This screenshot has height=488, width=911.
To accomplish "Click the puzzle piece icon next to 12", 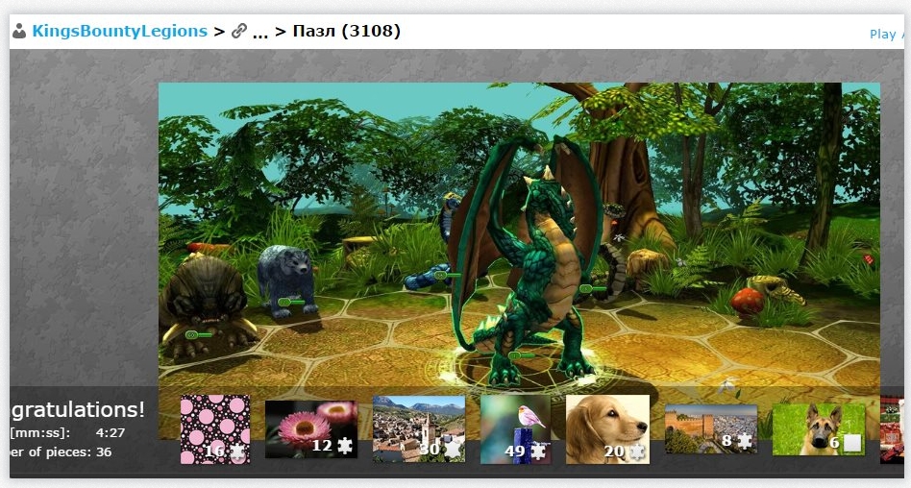I will click(x=345, y=446).
